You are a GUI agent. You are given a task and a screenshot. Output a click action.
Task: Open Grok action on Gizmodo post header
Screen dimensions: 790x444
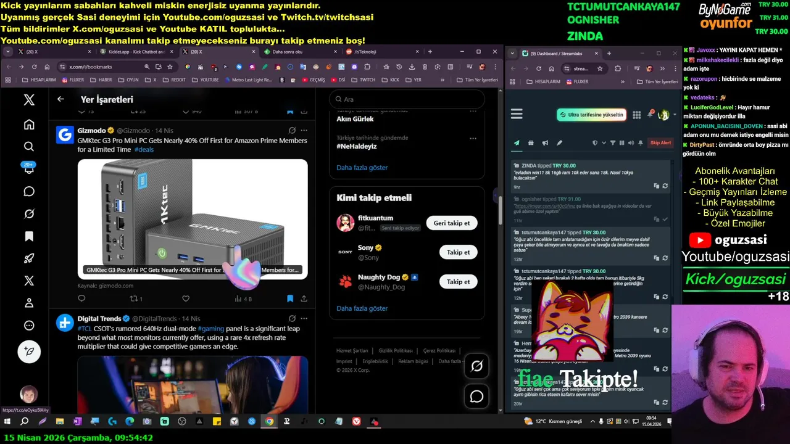pyautogui.click(x=292, y=130)
